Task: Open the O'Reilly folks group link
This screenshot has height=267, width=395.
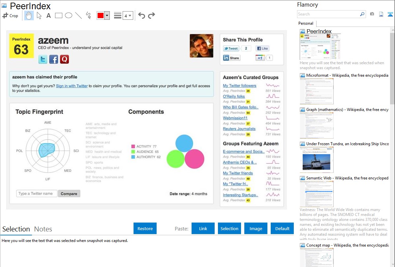Action: [x=234, y=96]
